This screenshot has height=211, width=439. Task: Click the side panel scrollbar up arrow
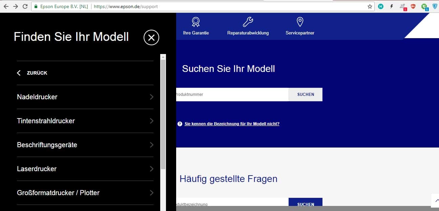click(x=163, y=57)
